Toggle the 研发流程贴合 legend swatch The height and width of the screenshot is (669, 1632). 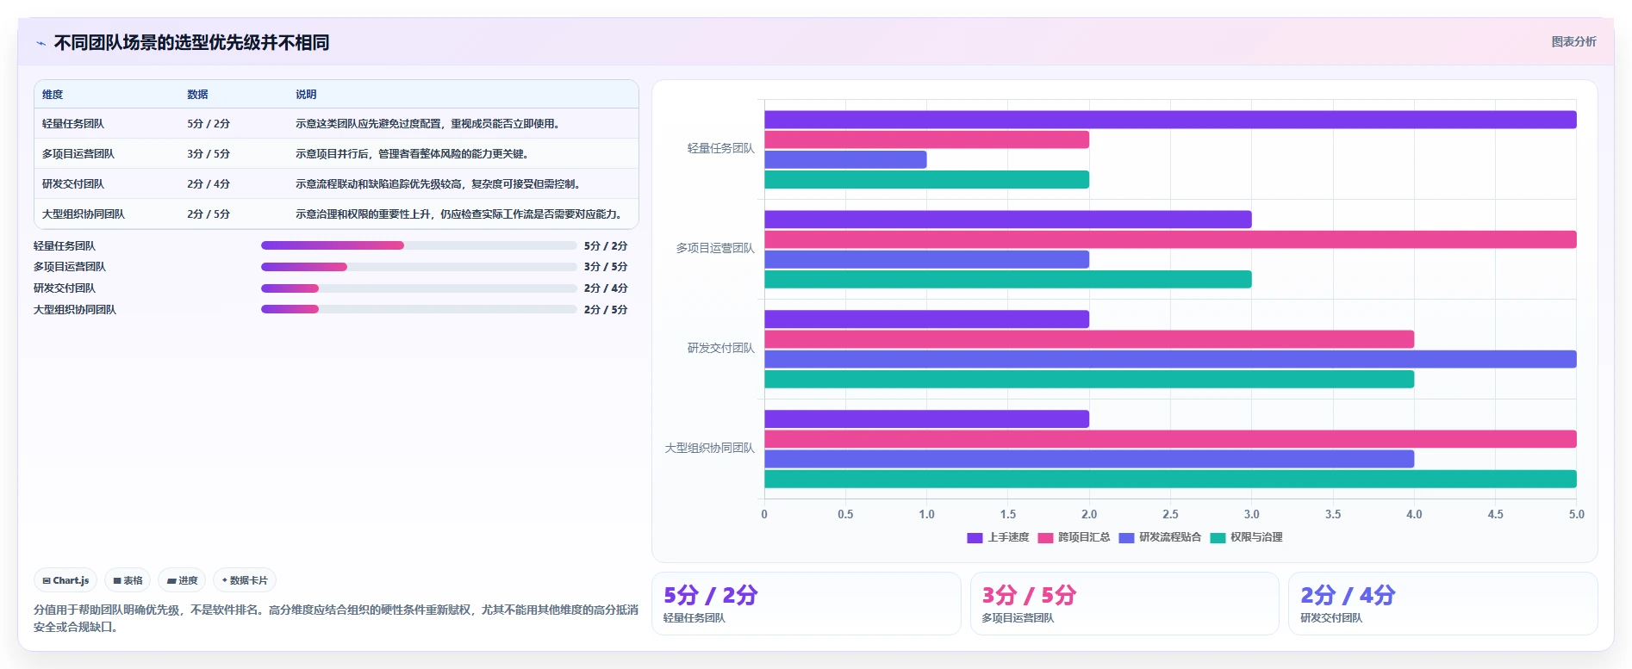(x=1126, y=538)
